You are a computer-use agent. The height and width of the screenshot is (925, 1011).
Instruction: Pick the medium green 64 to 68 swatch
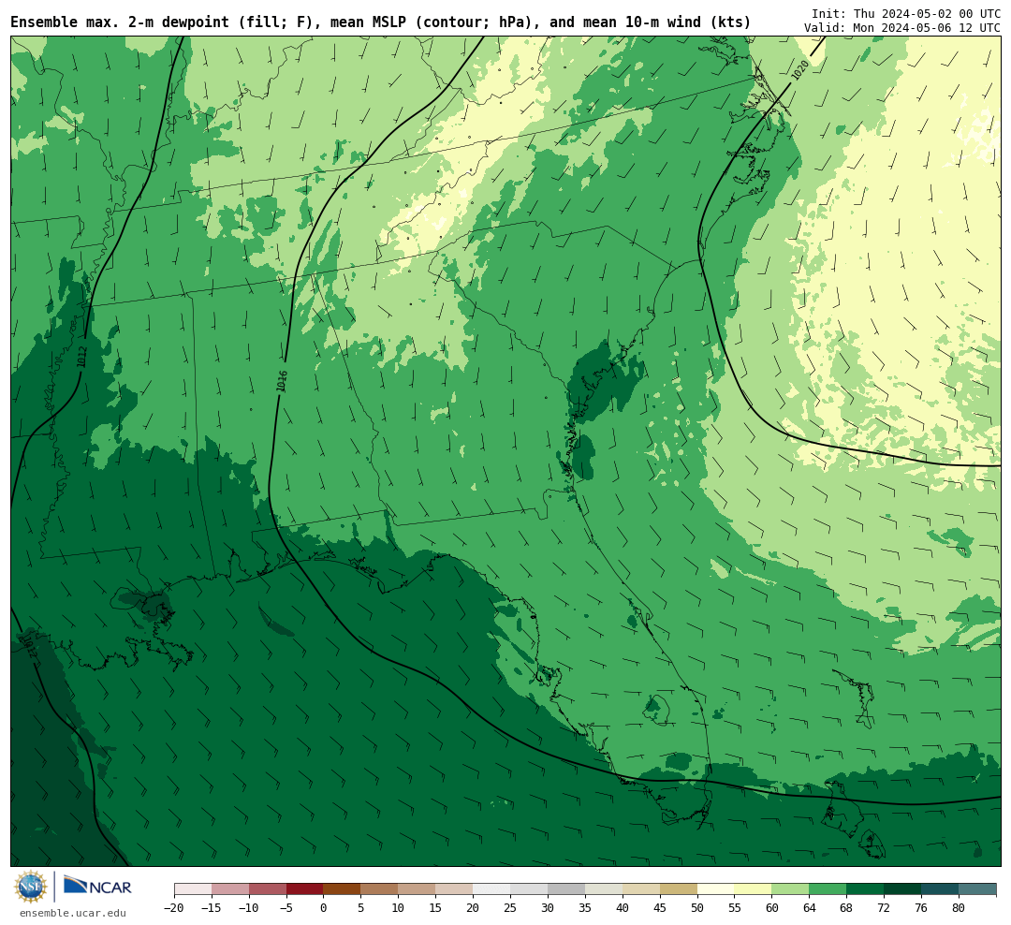click(828, 889)
